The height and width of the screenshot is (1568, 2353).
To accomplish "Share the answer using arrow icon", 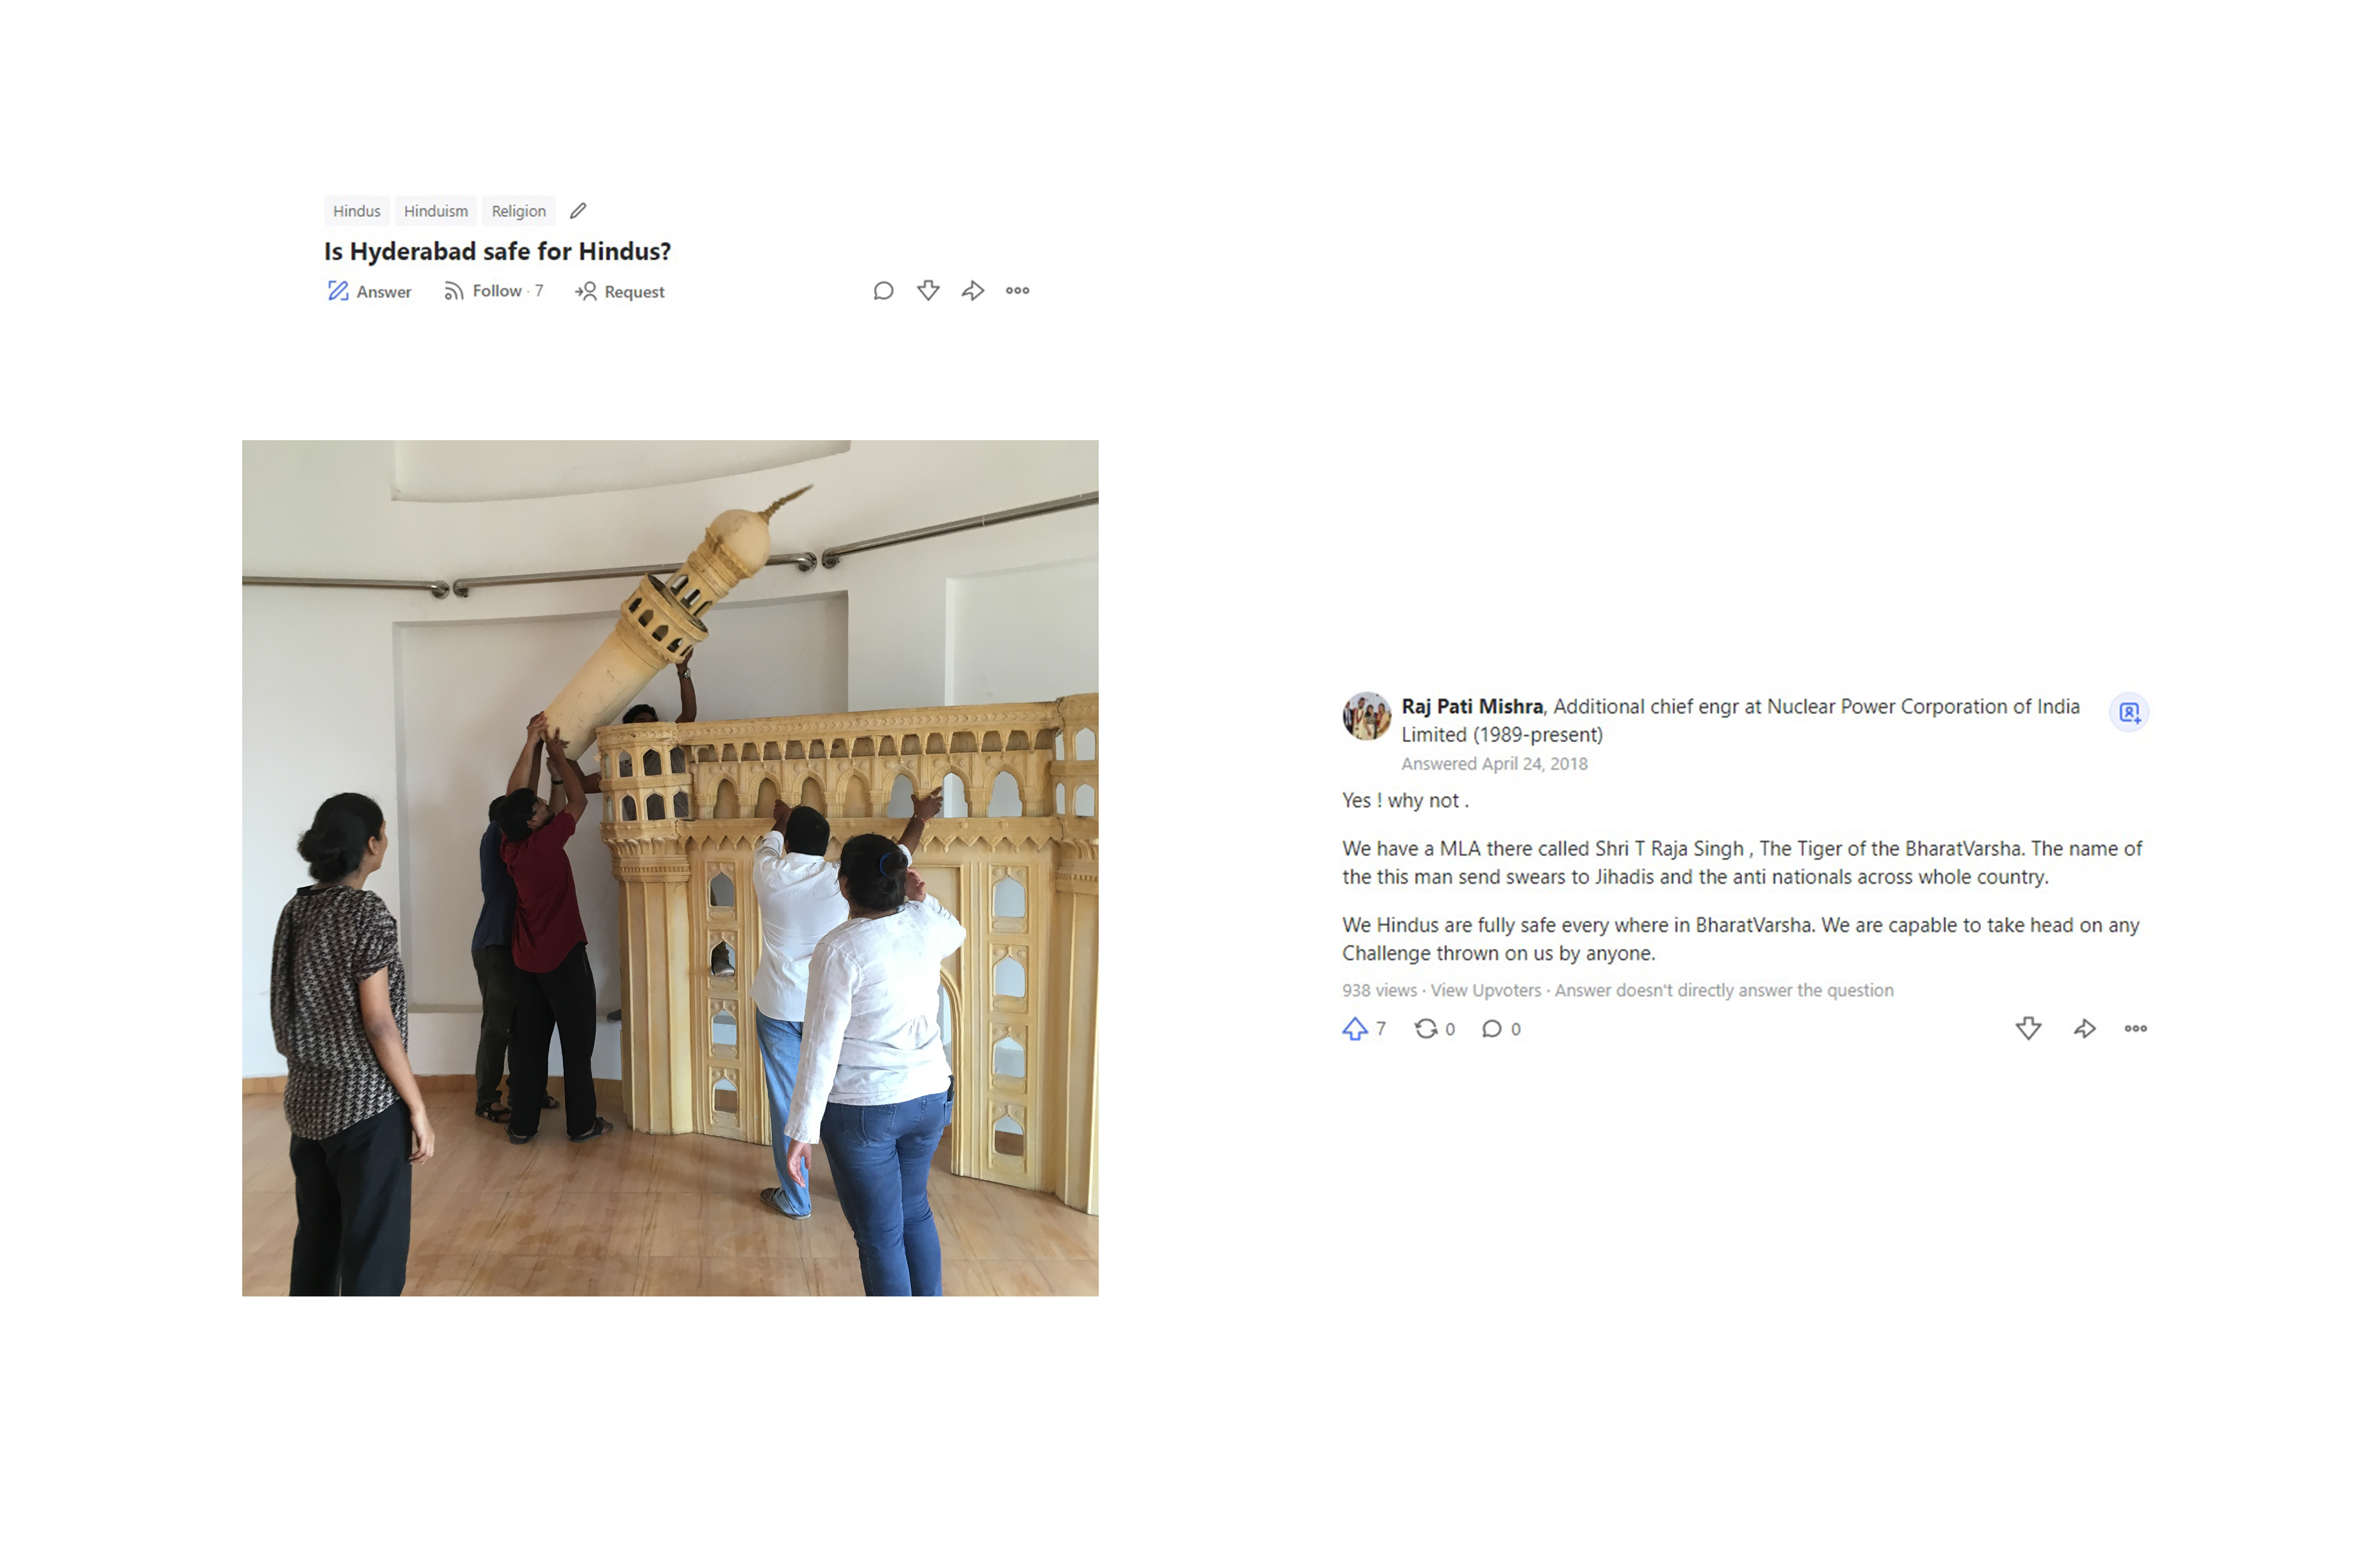I will 2085,1029.
